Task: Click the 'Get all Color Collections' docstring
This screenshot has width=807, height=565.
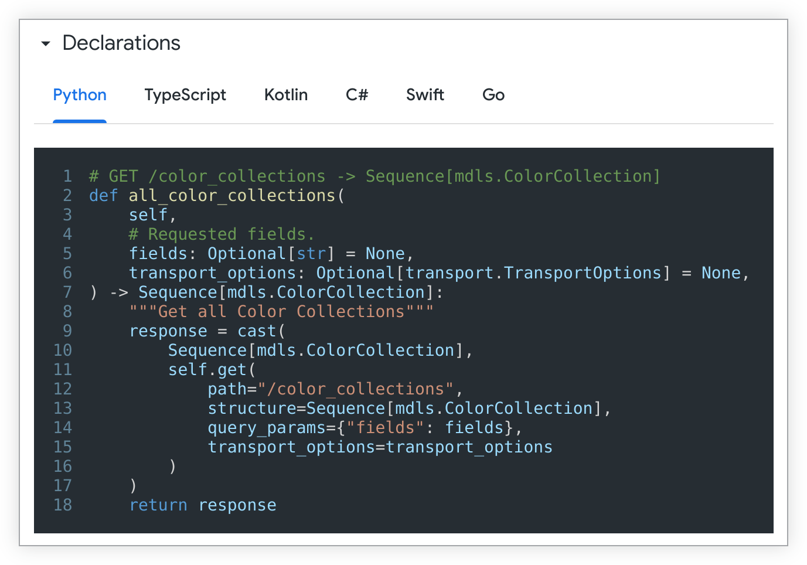Action: point(281,312)
